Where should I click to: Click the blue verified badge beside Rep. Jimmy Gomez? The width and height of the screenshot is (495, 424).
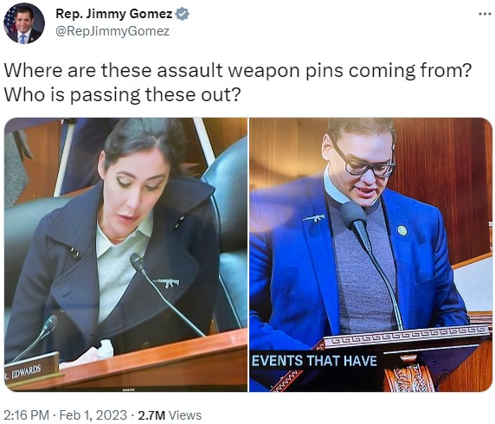182,14
